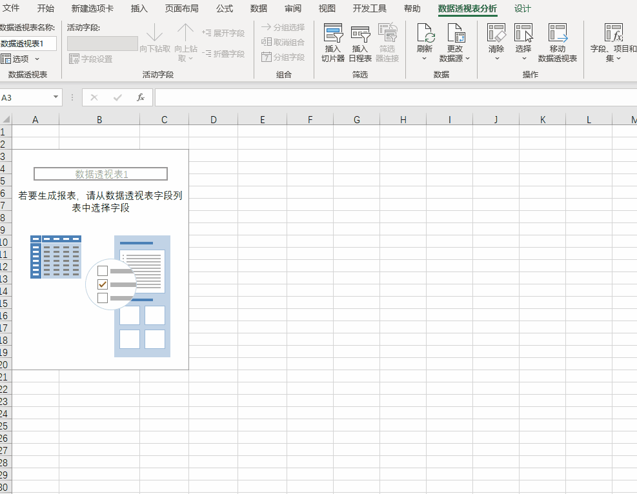
Task: Expand the Name Box dropdown arrow
Action: pyautogui.click(x=56, y=97)
